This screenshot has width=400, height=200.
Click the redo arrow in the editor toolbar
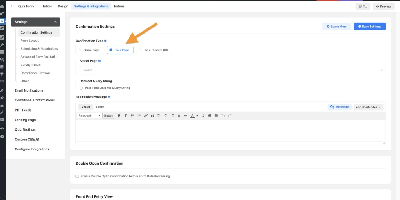click(x=230, y=116)
